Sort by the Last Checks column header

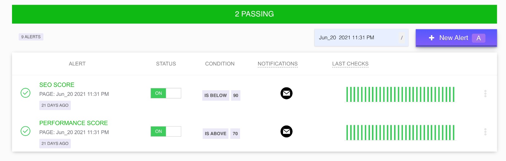350,64
